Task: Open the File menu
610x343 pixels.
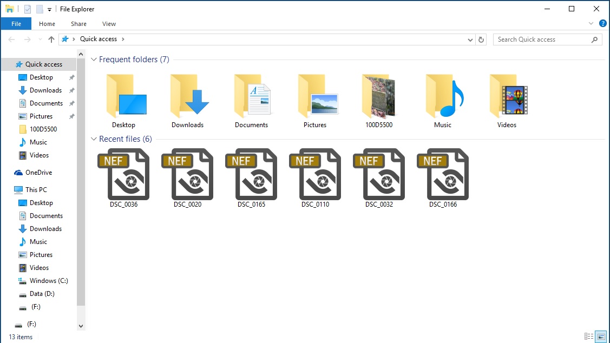Action: (x=16, y=24)
